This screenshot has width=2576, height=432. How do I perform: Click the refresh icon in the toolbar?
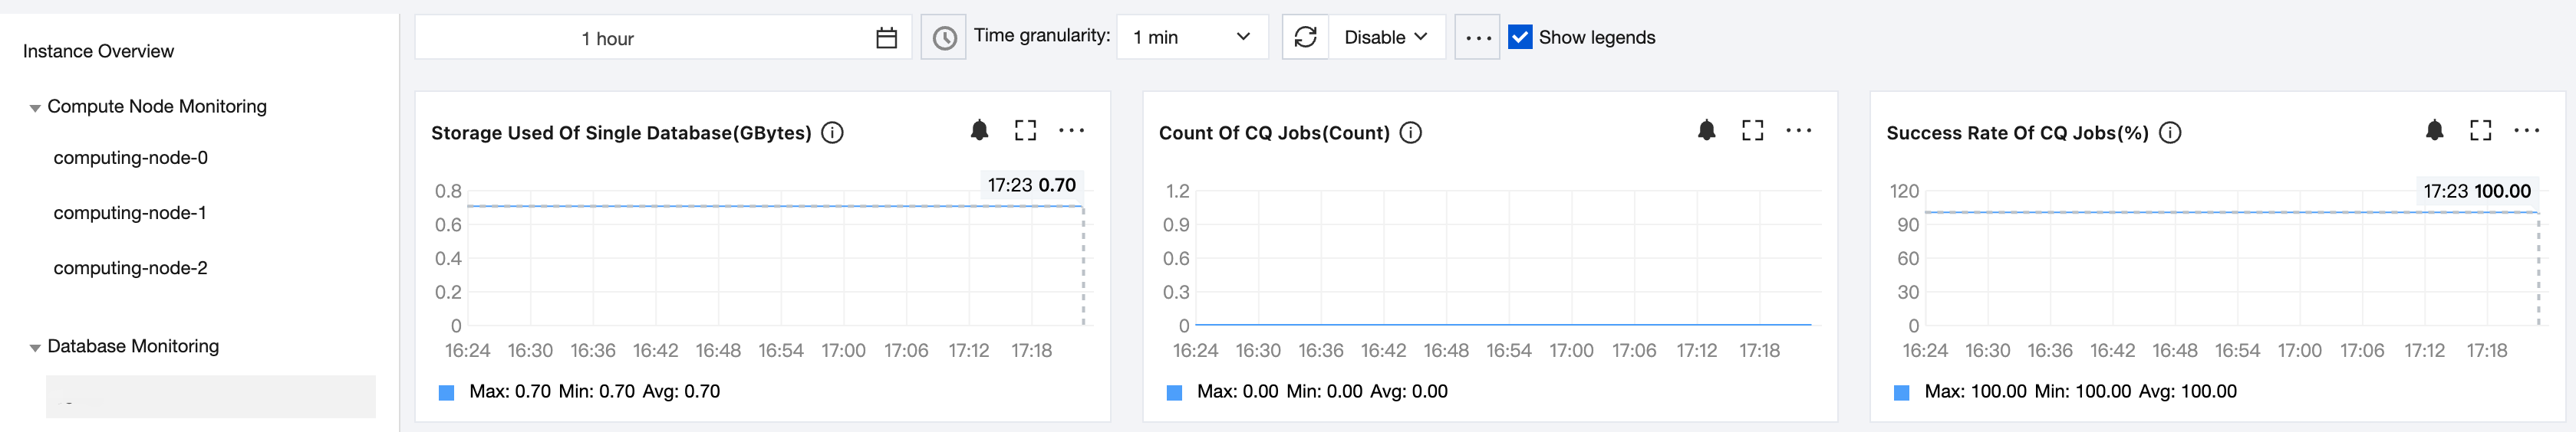[x=1305, y=37]
